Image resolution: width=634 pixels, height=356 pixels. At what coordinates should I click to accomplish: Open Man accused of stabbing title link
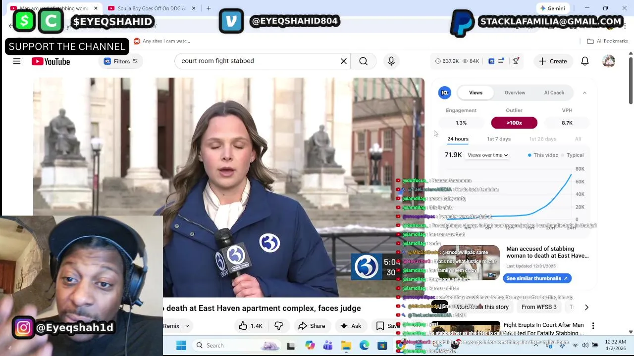(x=547, y=252)
